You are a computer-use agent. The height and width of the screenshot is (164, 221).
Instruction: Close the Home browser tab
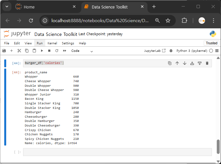coord(74,7)
